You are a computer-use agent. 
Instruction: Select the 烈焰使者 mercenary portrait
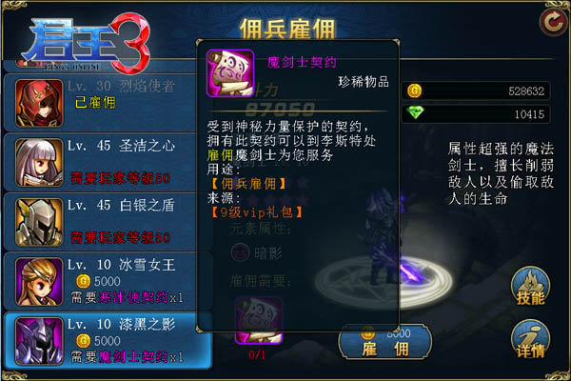(39, 103)
